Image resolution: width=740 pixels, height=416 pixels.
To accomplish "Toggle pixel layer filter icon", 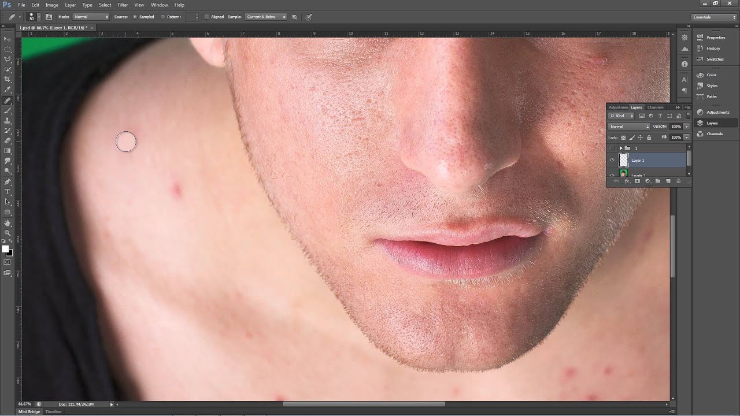I will point(642,116).
